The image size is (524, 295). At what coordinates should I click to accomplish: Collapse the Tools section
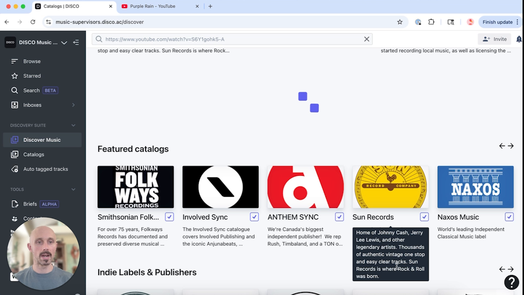pos(73,189)
